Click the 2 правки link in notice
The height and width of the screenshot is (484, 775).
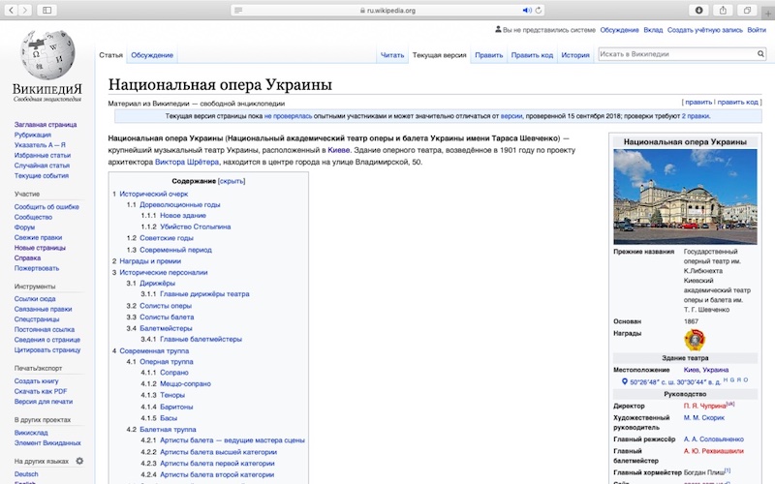click(x=696, y=116)
